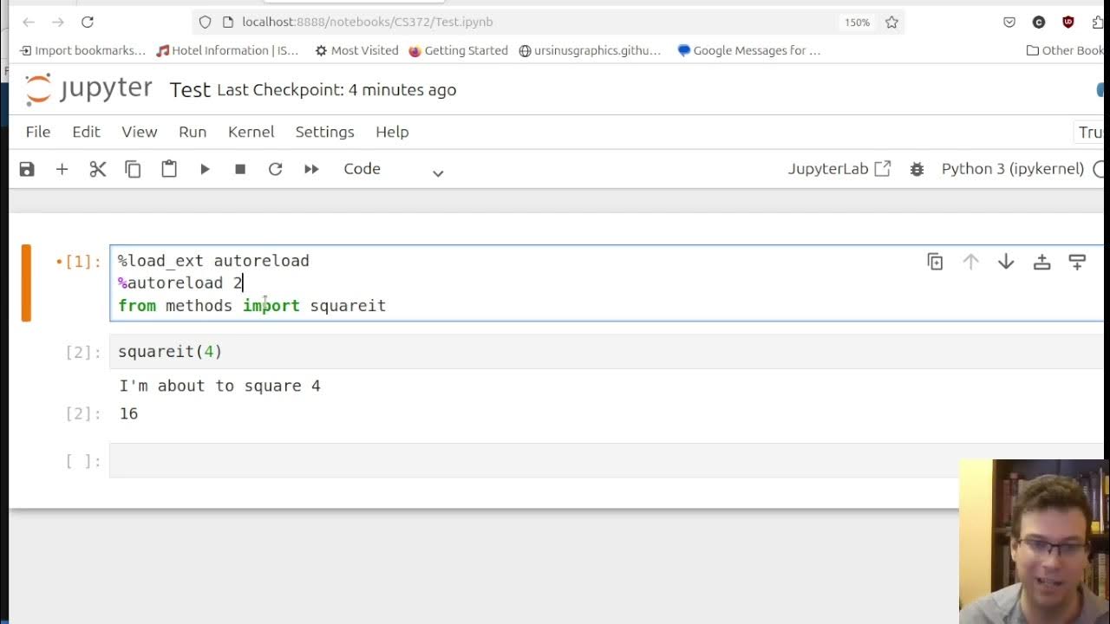Open the Kernel menu

251,132
